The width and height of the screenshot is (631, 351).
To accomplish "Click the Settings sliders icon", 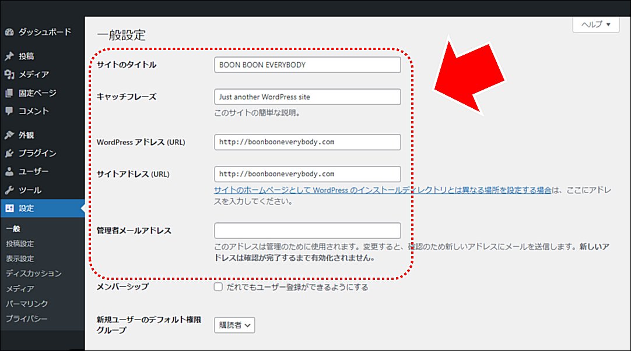I will click(x=9, y=208).
